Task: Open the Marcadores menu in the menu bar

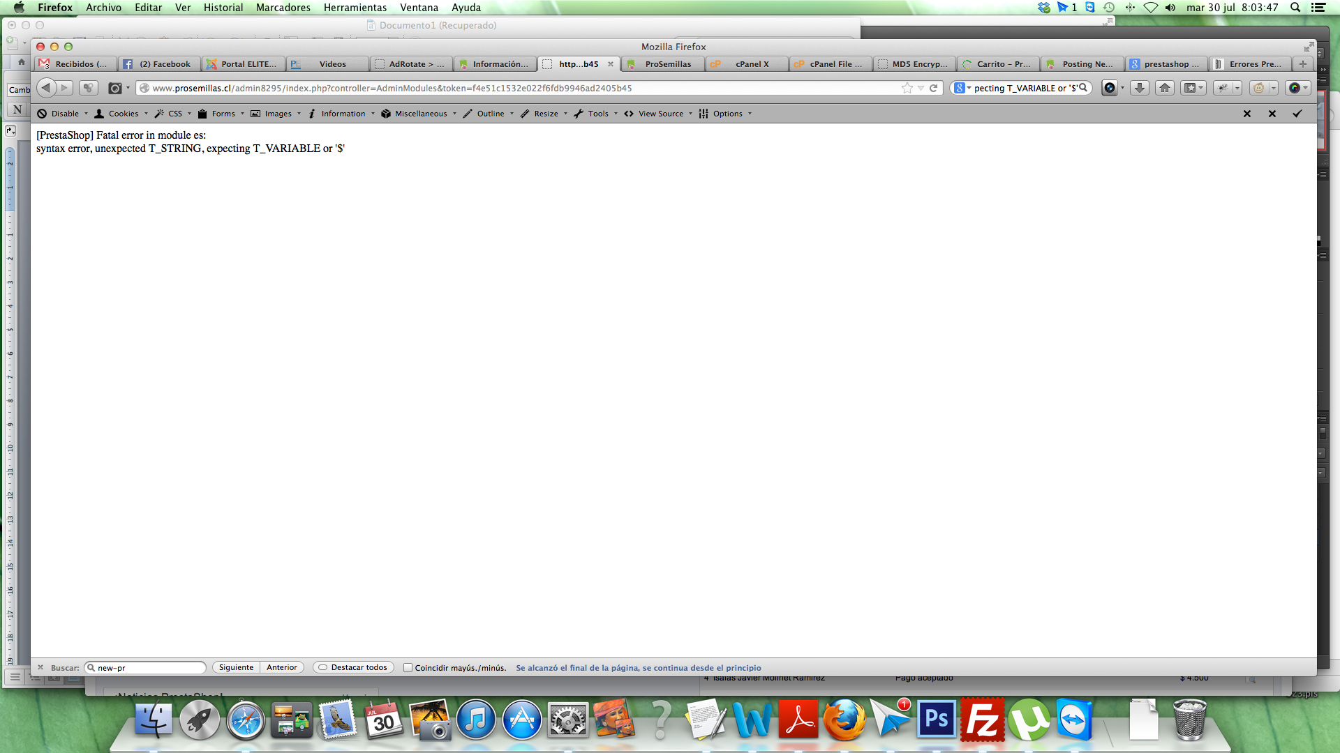Action: [283, 8]
